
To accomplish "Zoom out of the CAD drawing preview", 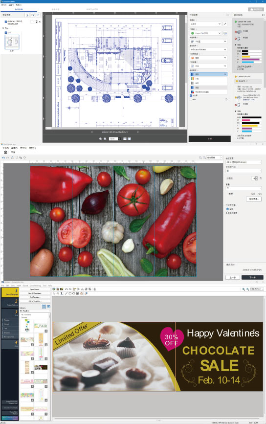I will [101, 139].
